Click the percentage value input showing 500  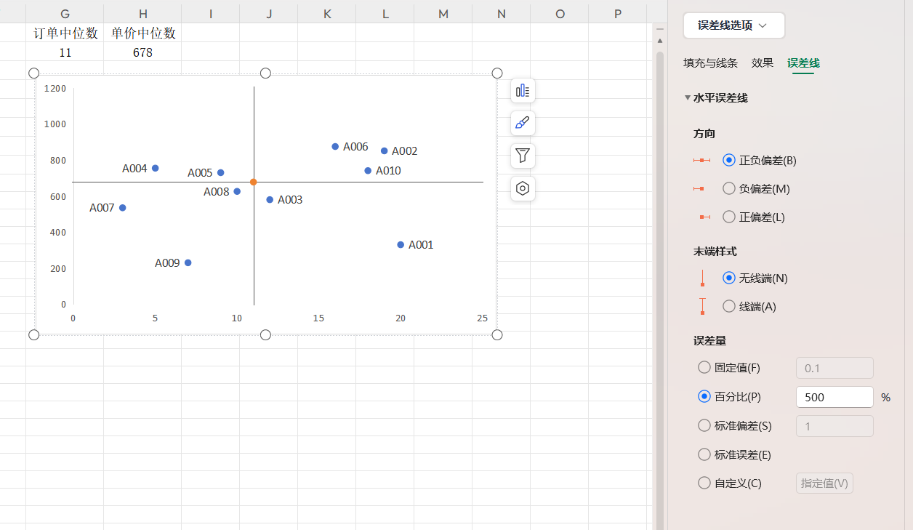834,397
